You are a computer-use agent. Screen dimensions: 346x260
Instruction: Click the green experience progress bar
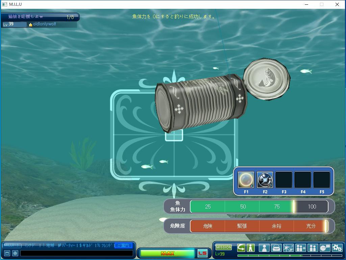click(x=289, y=256)
